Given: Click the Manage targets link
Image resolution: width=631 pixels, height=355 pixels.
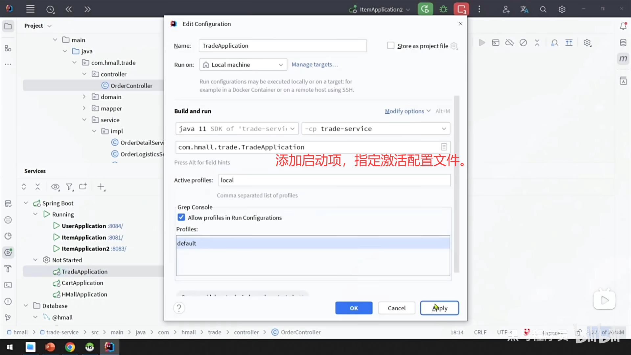Looking at the screenshot, I should [x=315, y=65].
